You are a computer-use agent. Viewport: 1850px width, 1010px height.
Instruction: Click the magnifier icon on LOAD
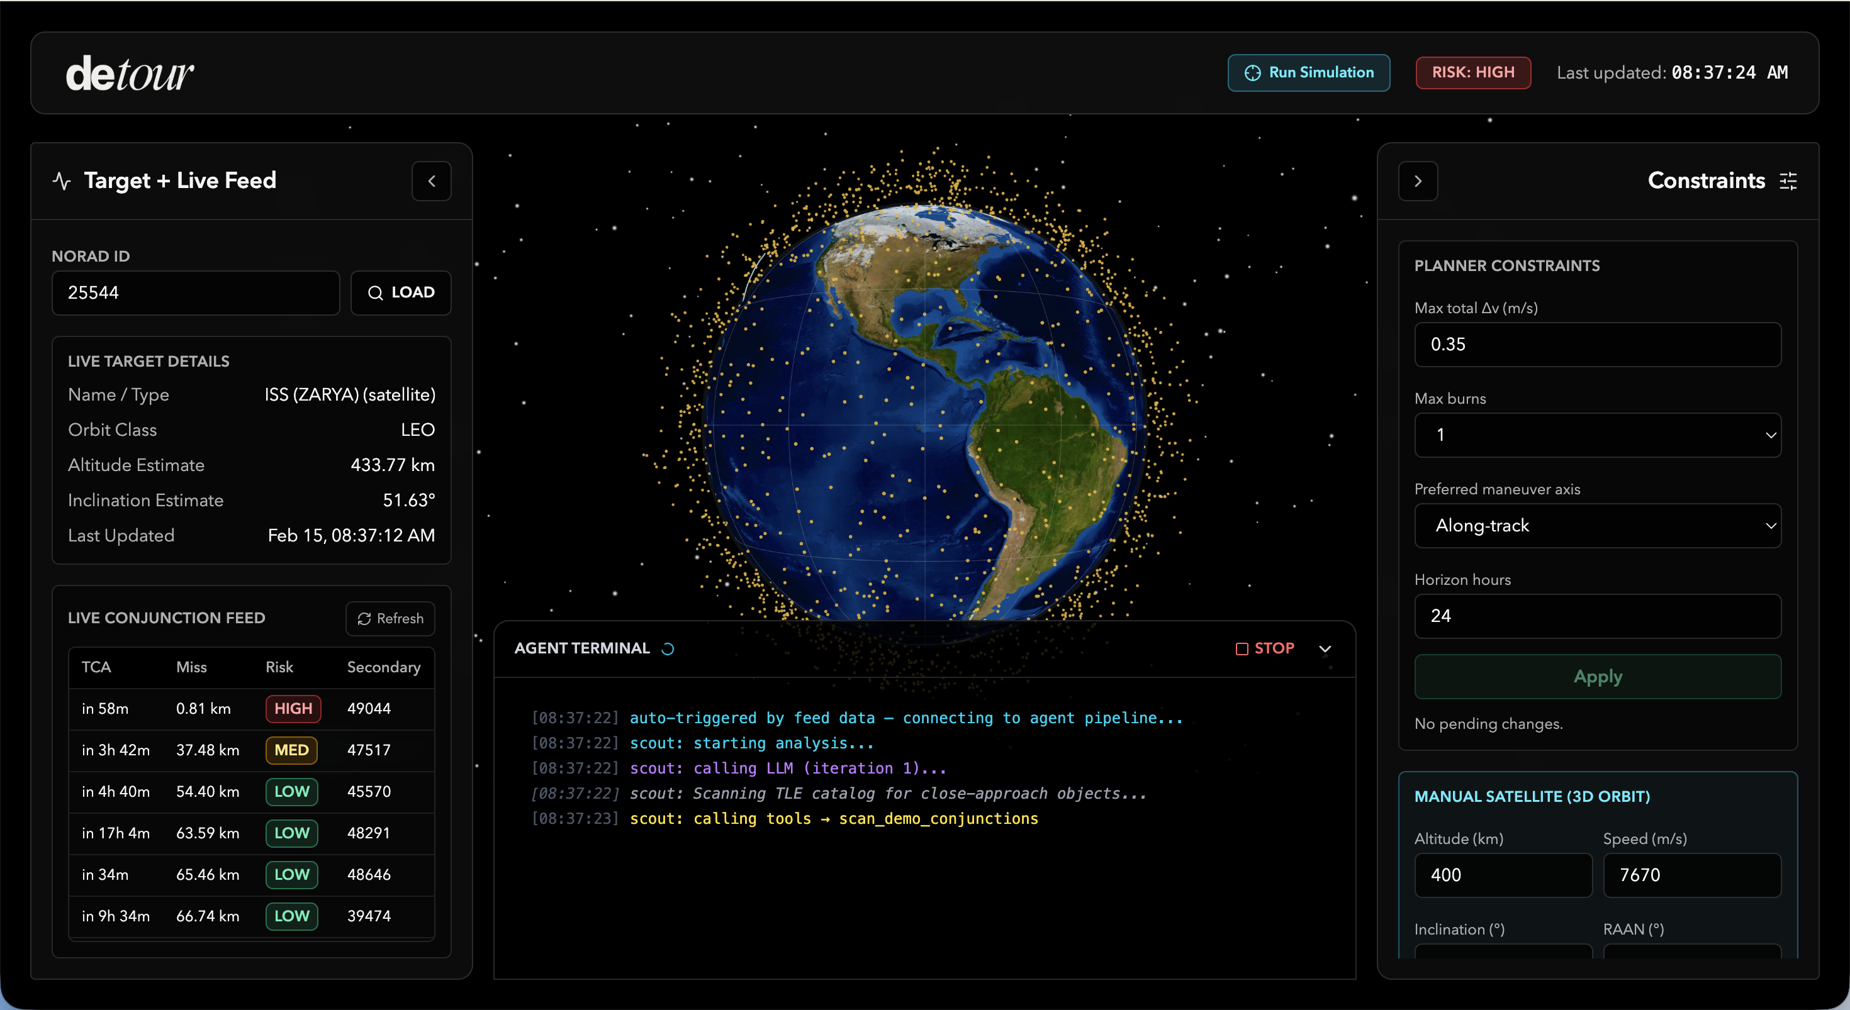coord(375,293)
